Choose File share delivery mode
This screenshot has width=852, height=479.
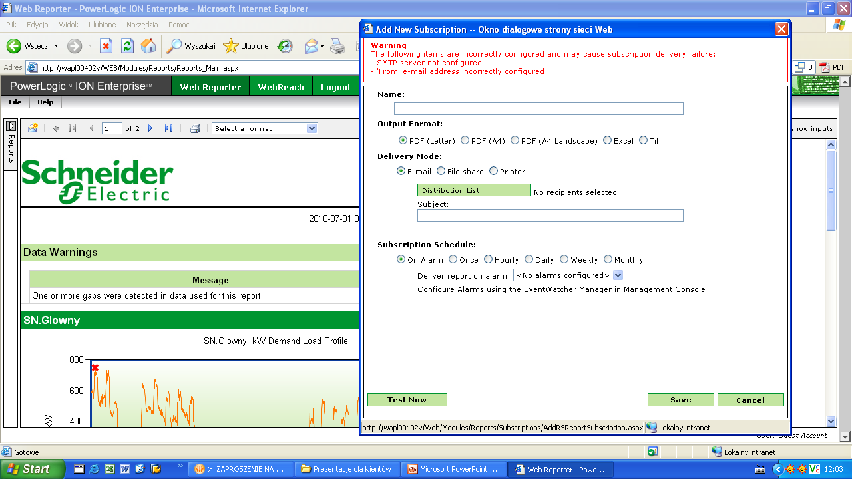(x=441, y=171)
